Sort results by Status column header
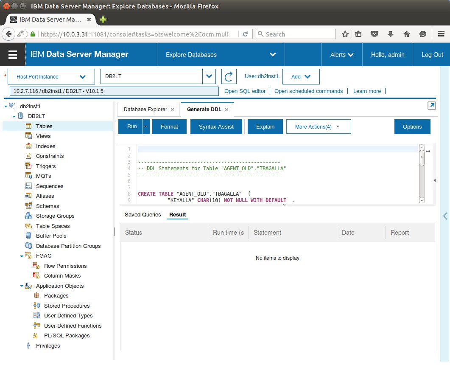This screenshot has width=450, height=365. pyautogui.click(x=164, y=233)
